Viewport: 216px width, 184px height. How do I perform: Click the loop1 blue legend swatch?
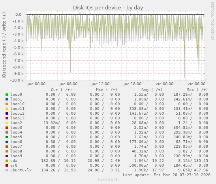(7, 99)
